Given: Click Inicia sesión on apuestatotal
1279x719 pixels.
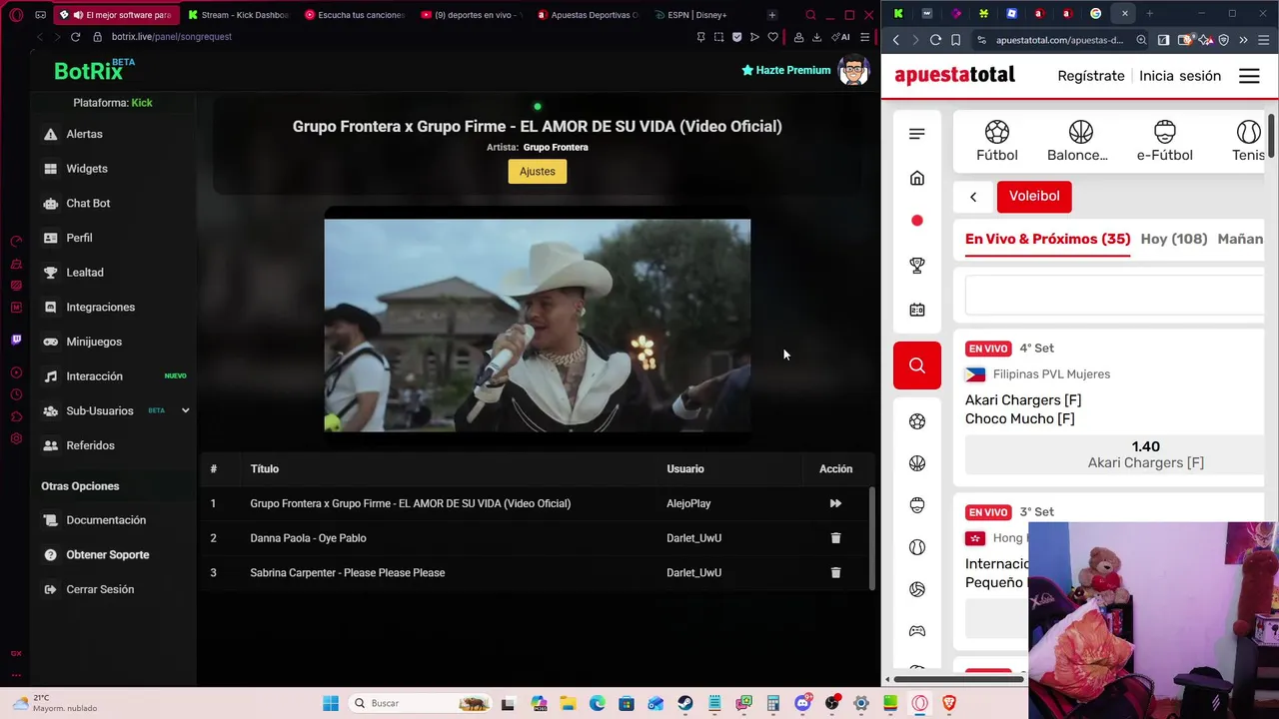Looking at the screenshot, I should (x=1180, y=76).
